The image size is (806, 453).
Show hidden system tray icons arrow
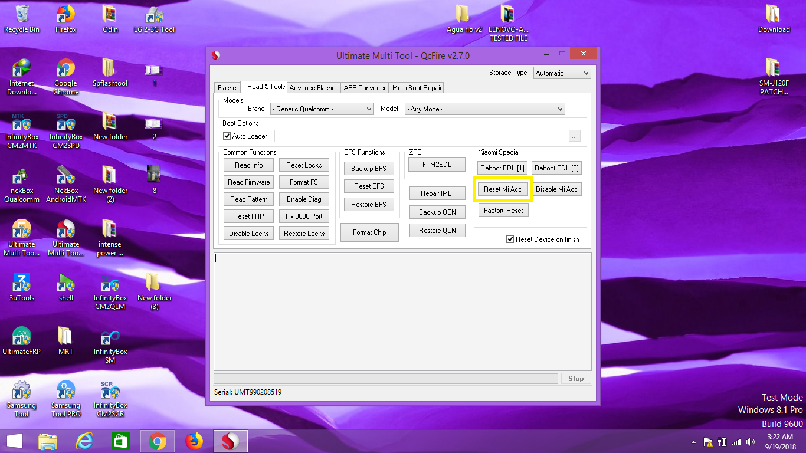(693, 442)
